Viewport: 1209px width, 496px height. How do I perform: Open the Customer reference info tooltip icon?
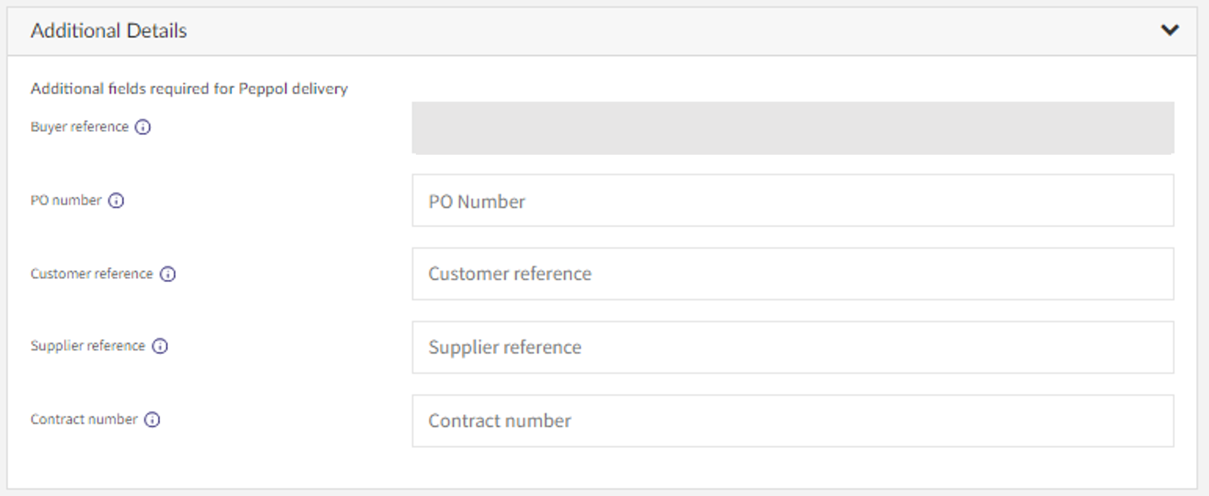[168, 274]
